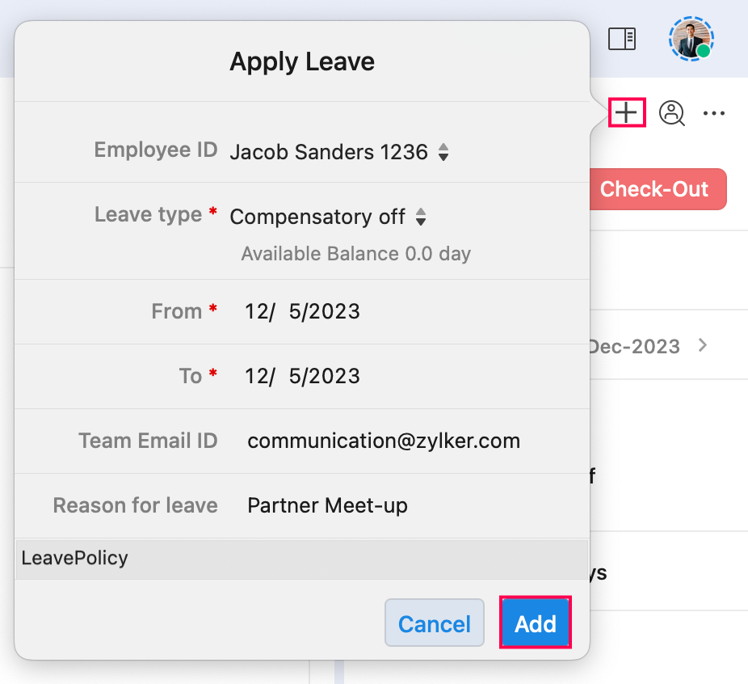Open the three-dot more options menu
The height and width of the screenshot is (684, 748).
click(x=714, y=113)
